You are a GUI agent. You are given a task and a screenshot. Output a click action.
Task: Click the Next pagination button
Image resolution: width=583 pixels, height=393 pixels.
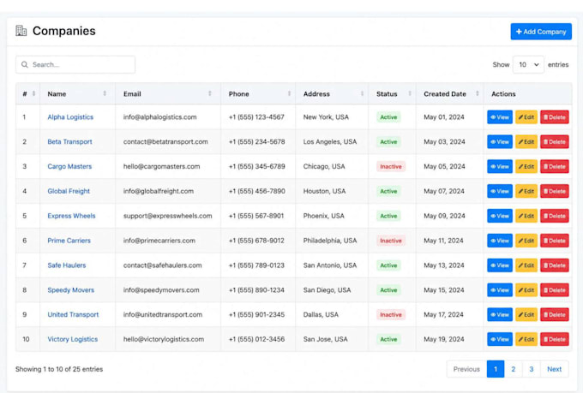point(555,369)
